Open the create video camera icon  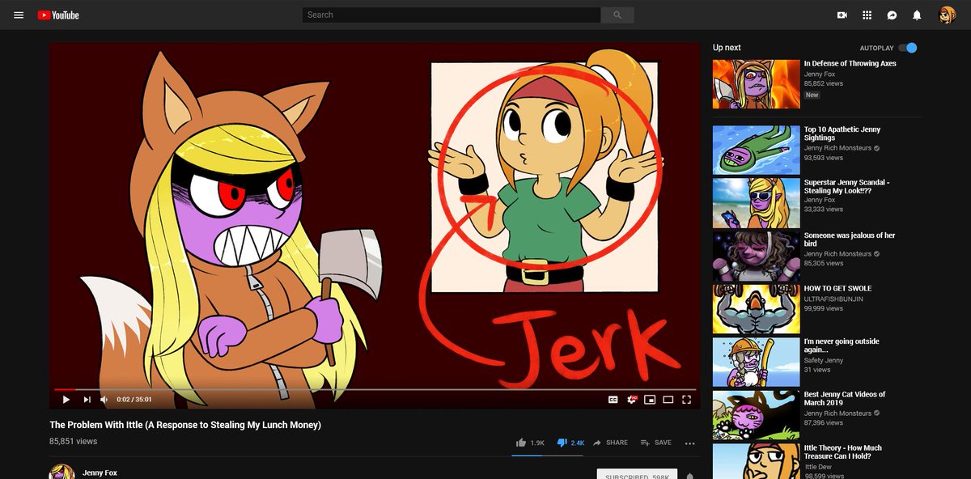coord(842,15)
